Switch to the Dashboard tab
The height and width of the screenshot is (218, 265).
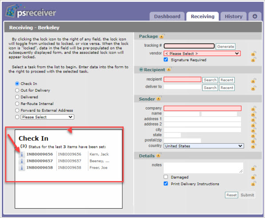[x=167, y=16]
